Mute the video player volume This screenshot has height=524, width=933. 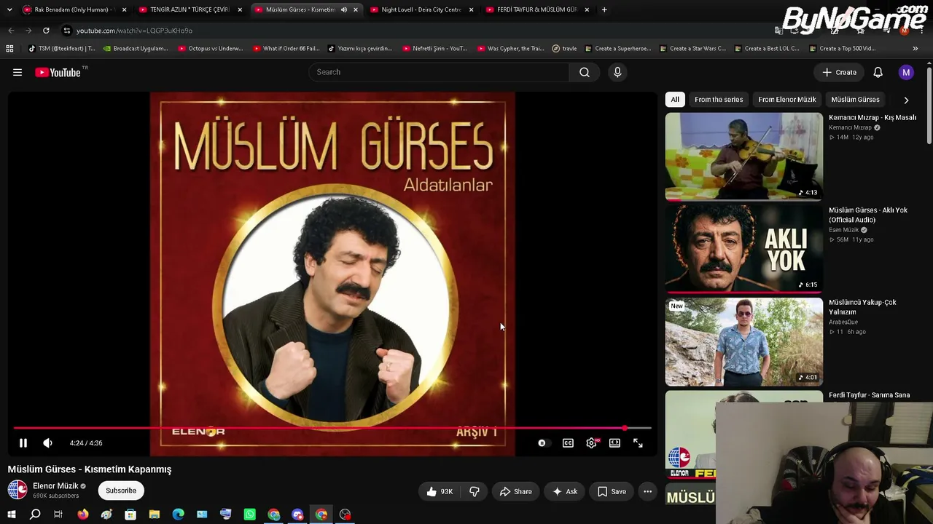[47, 442]
